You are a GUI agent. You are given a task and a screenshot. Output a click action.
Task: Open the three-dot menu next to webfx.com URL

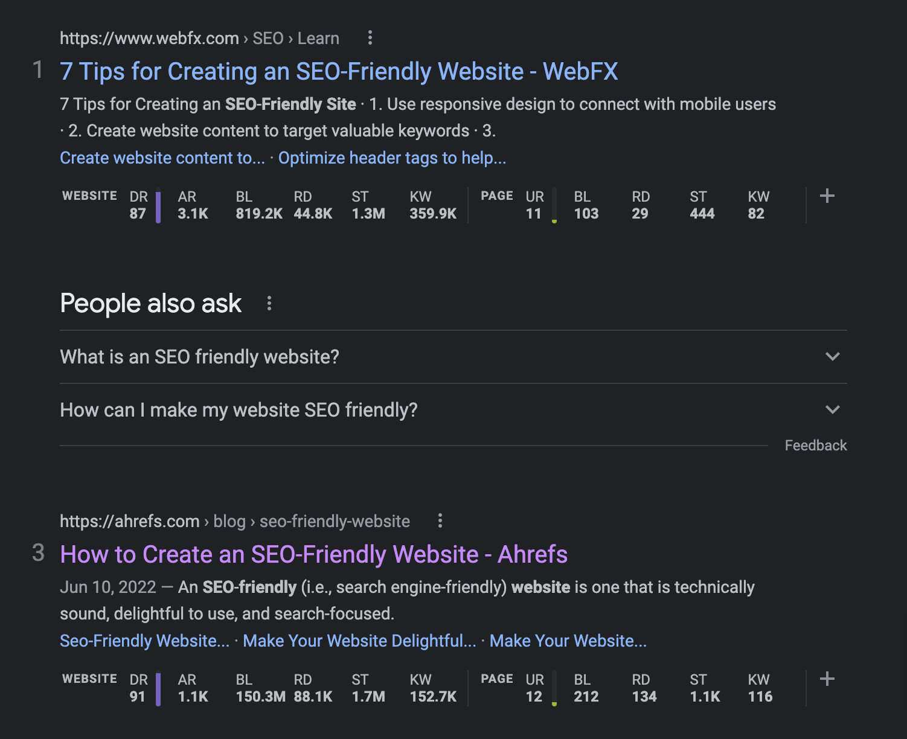(x=370, y=37)
